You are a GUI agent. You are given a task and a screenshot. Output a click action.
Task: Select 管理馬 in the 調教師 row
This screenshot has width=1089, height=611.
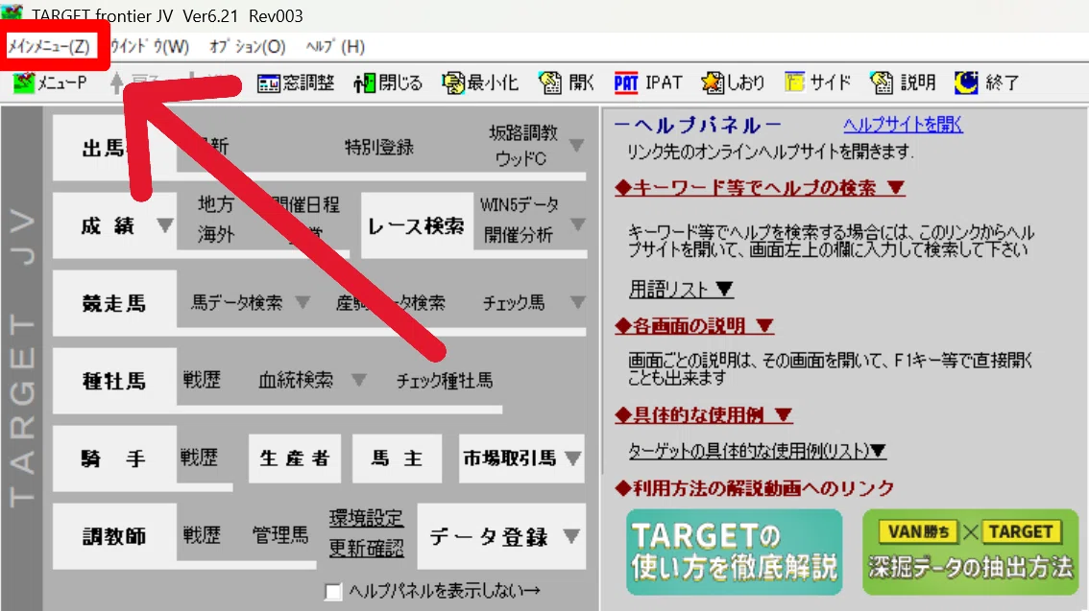coord(280,535)
